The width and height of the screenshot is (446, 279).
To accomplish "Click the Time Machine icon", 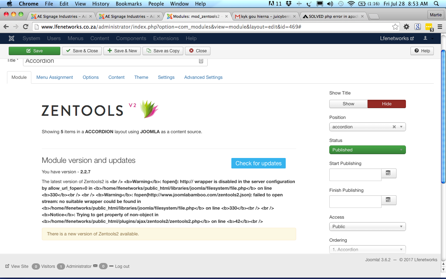I will tap(341, 4).
